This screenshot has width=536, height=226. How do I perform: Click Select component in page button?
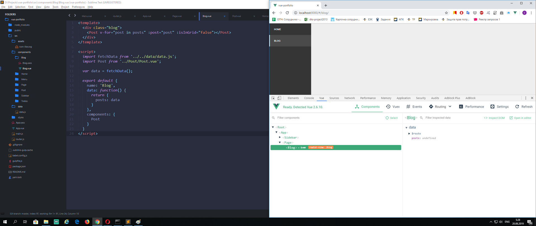click(391, 118)
